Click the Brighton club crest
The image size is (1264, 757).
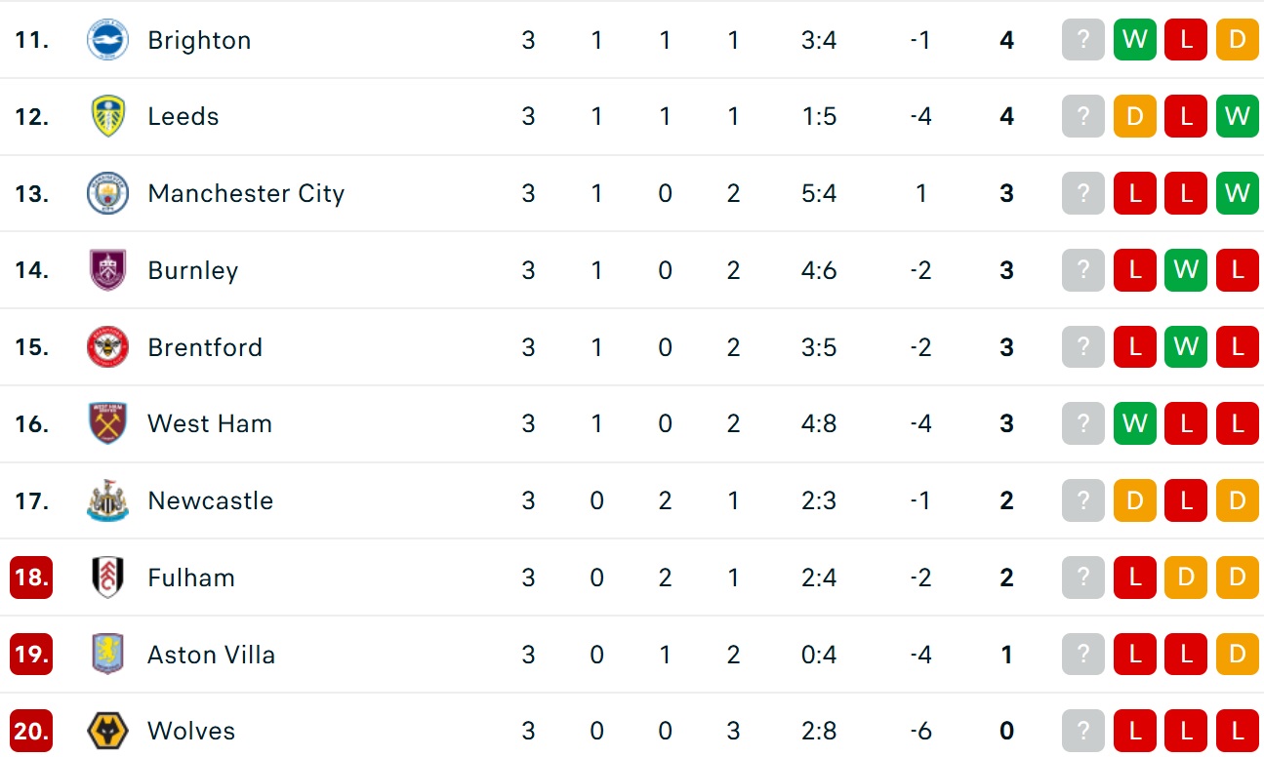pos(107,40)
